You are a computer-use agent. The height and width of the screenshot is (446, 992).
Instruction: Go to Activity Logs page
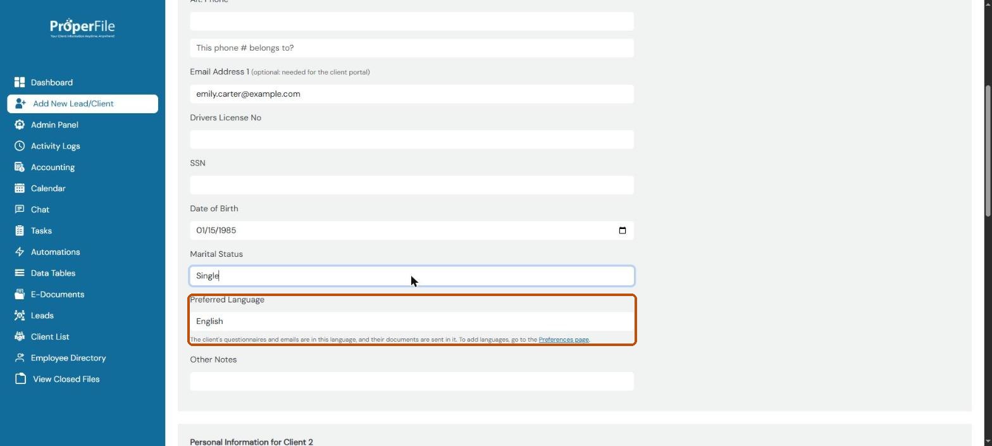coord(56,146)
